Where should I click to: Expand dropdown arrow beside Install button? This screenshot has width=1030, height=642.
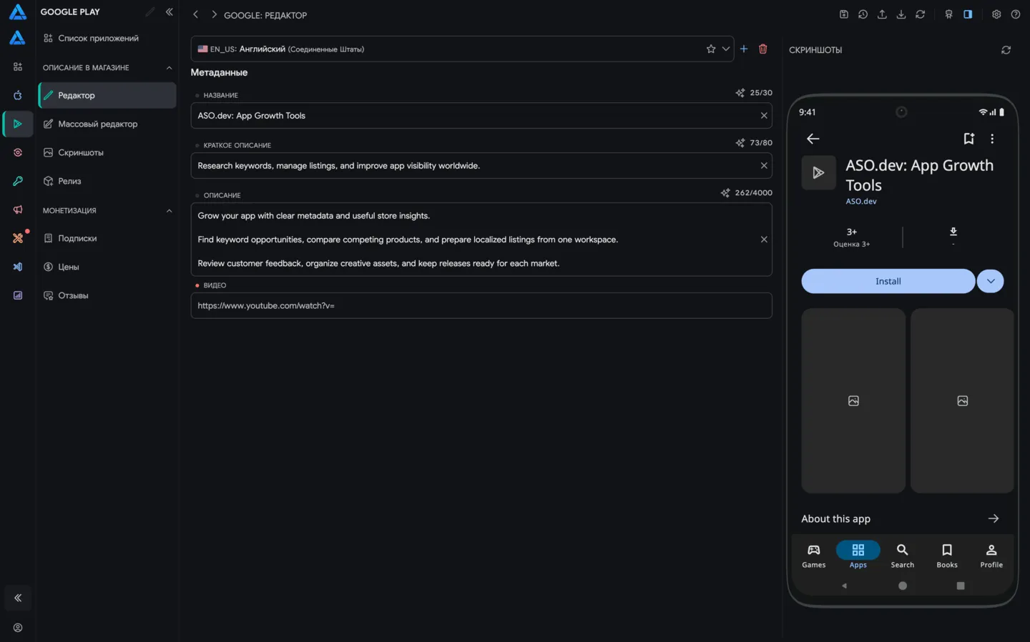tap(991, 281)
